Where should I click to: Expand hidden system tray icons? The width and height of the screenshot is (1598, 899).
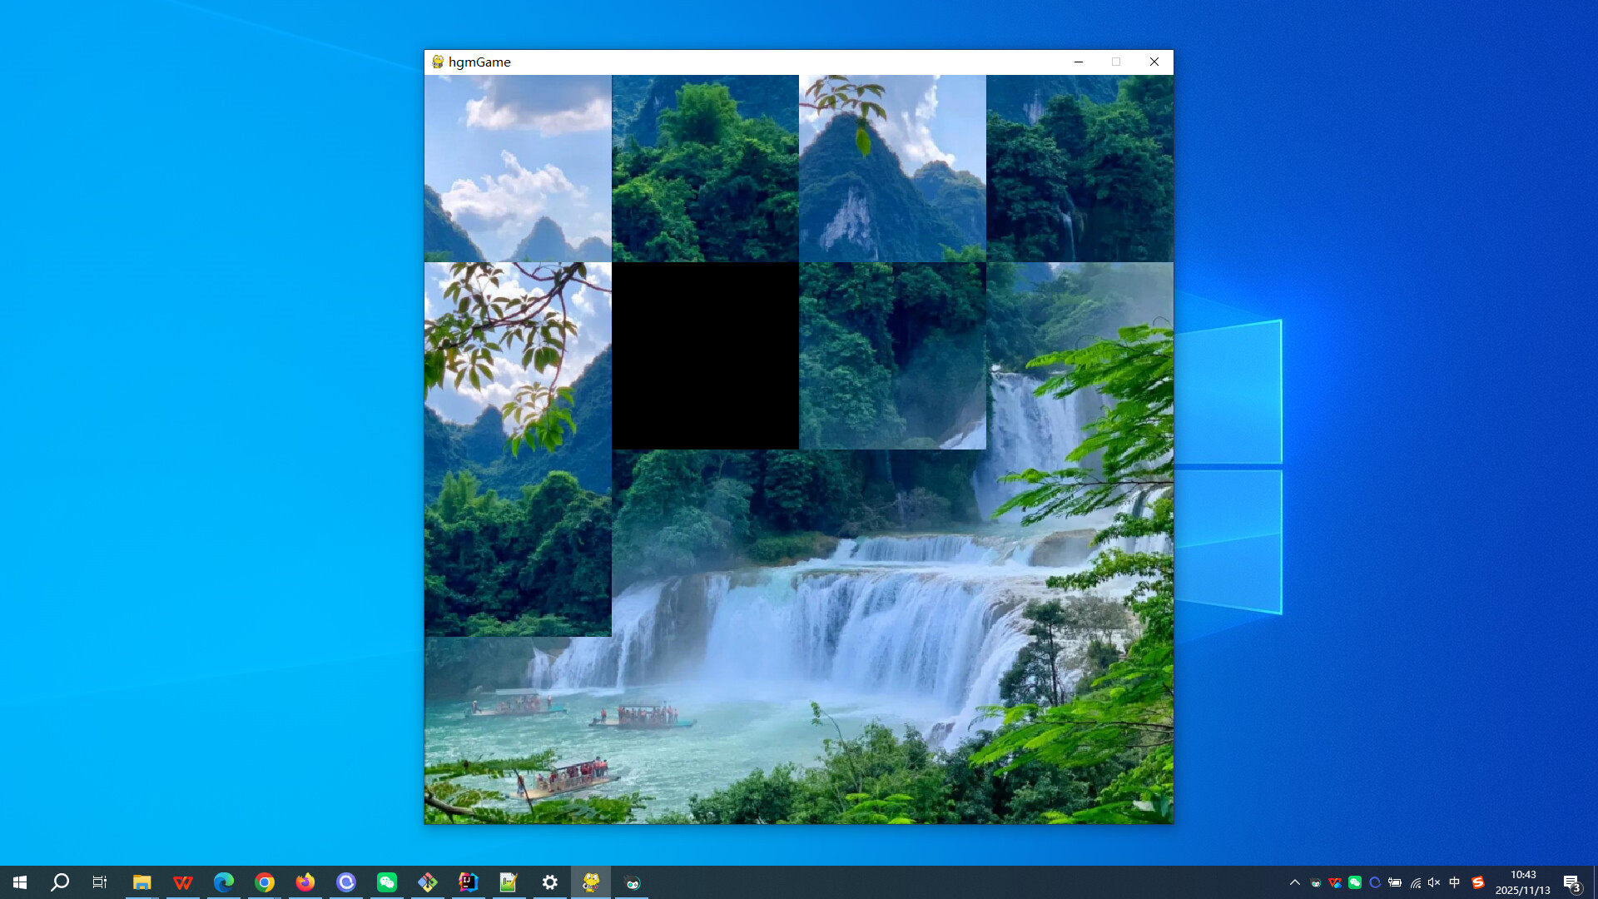(1295, 882)
